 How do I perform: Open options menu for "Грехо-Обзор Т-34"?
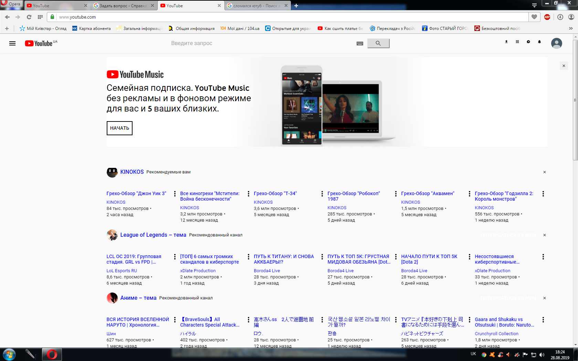click(x=322, y=194)
